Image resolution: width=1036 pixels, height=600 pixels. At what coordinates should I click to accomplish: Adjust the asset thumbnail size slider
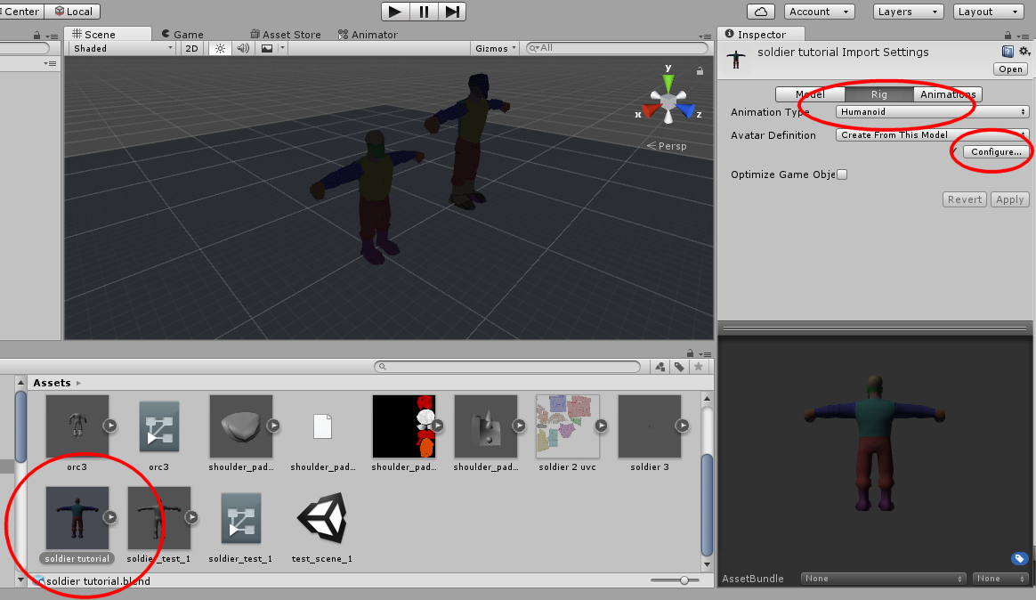coord(684,580)
